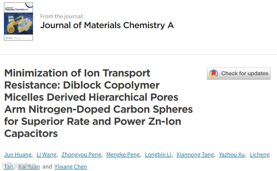The height and width of the screenshot is (171, 277).
Task: Click the 'Licheng' author name at line end
Action: click(260, 155)
